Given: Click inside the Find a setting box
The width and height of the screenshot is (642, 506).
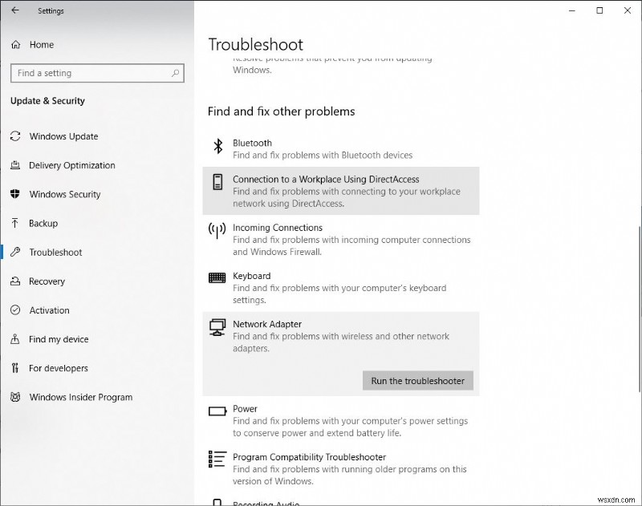Looking at the screenshot, I should [96, 73].
